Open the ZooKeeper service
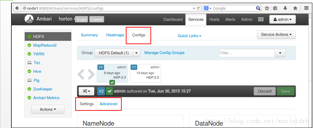This screenshot has height=128, width=313. [43, 89]
